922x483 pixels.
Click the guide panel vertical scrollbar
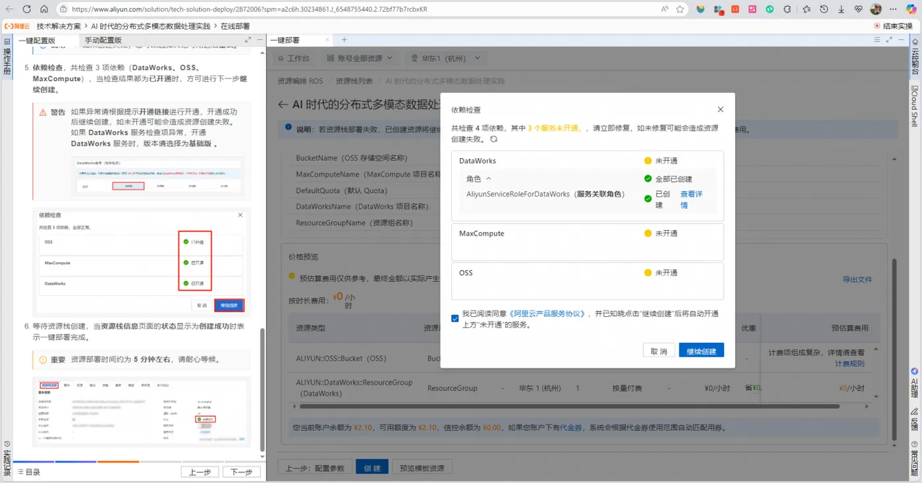[262, 389]
